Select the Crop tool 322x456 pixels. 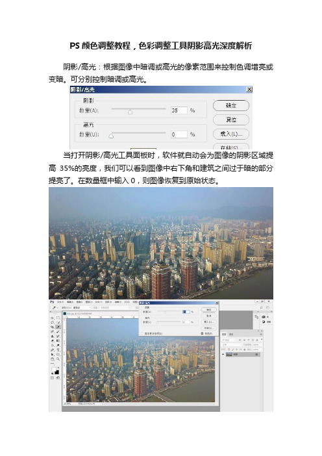pyautogui.click(x=53, y=327)
